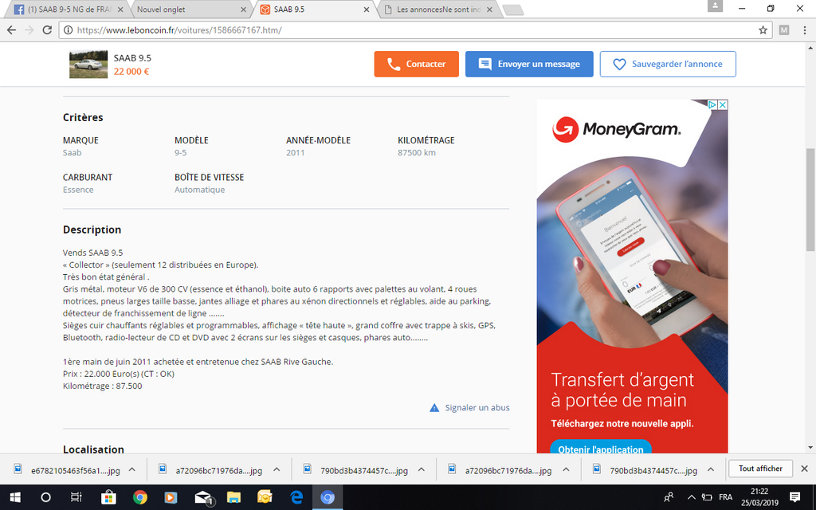Open the first a72096bc71976da....jpg download

(x=211, y=470)
